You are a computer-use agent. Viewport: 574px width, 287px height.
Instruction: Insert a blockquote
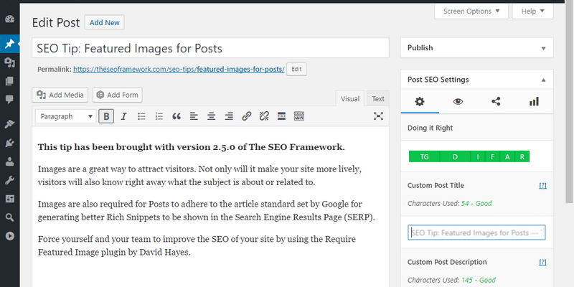(176, 116)
